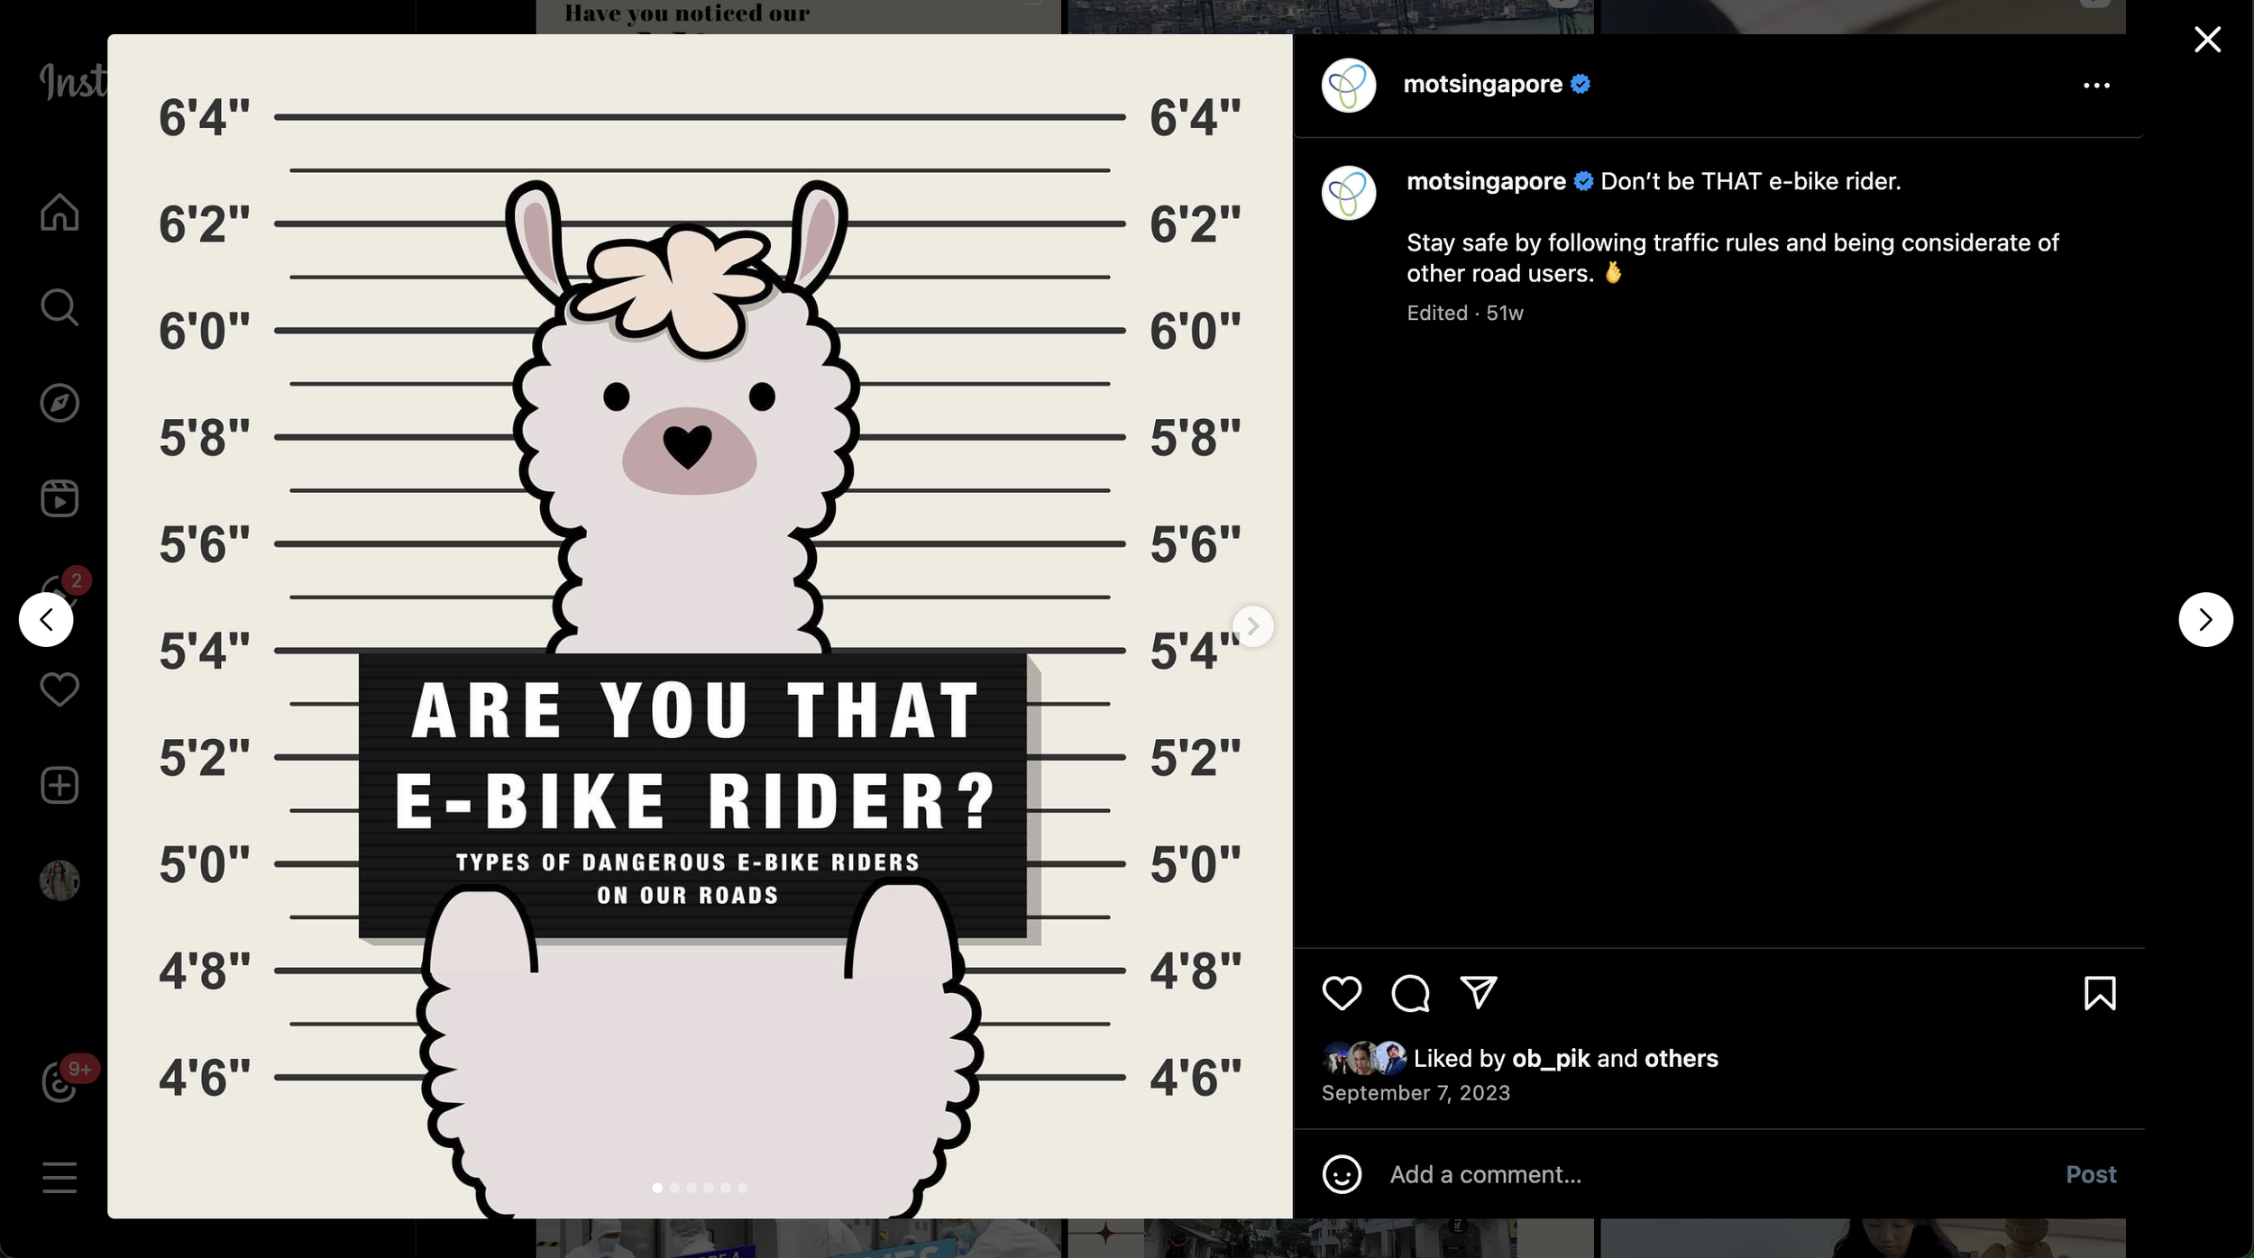Open Explore compass icon in sidebar
Screen dimensions: 2254x1258
[60, 403]
